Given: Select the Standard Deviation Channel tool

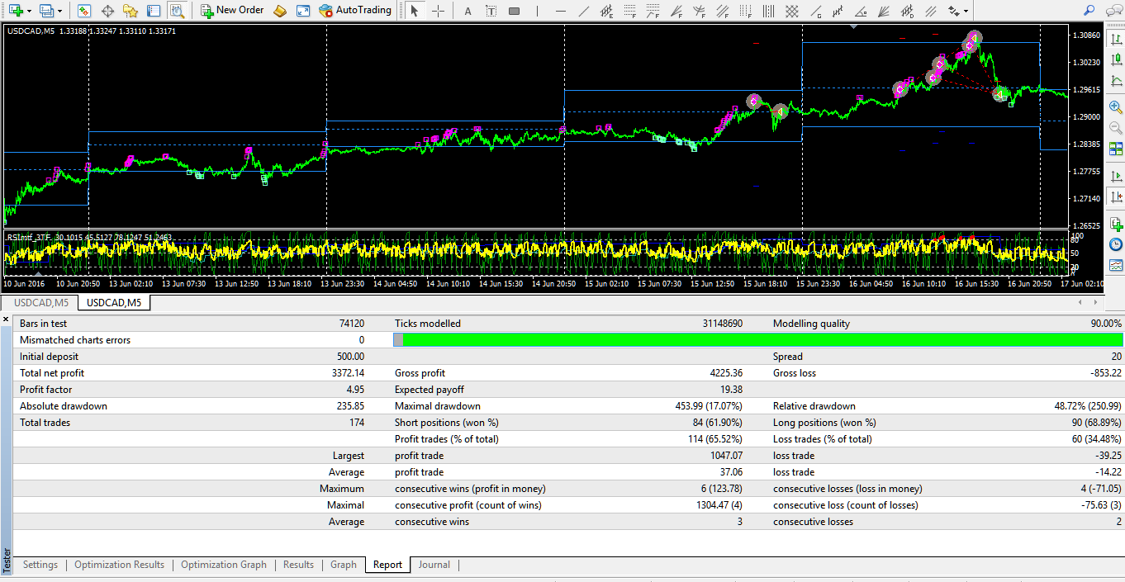Looking at the screenshot, I should (906, 11).
